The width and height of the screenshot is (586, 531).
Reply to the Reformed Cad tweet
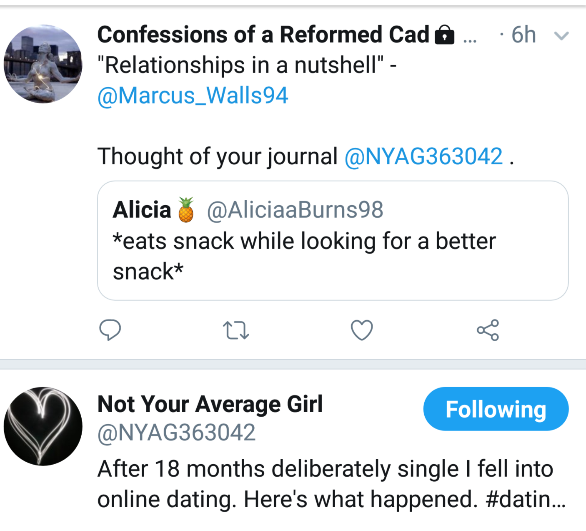point(110,330)
